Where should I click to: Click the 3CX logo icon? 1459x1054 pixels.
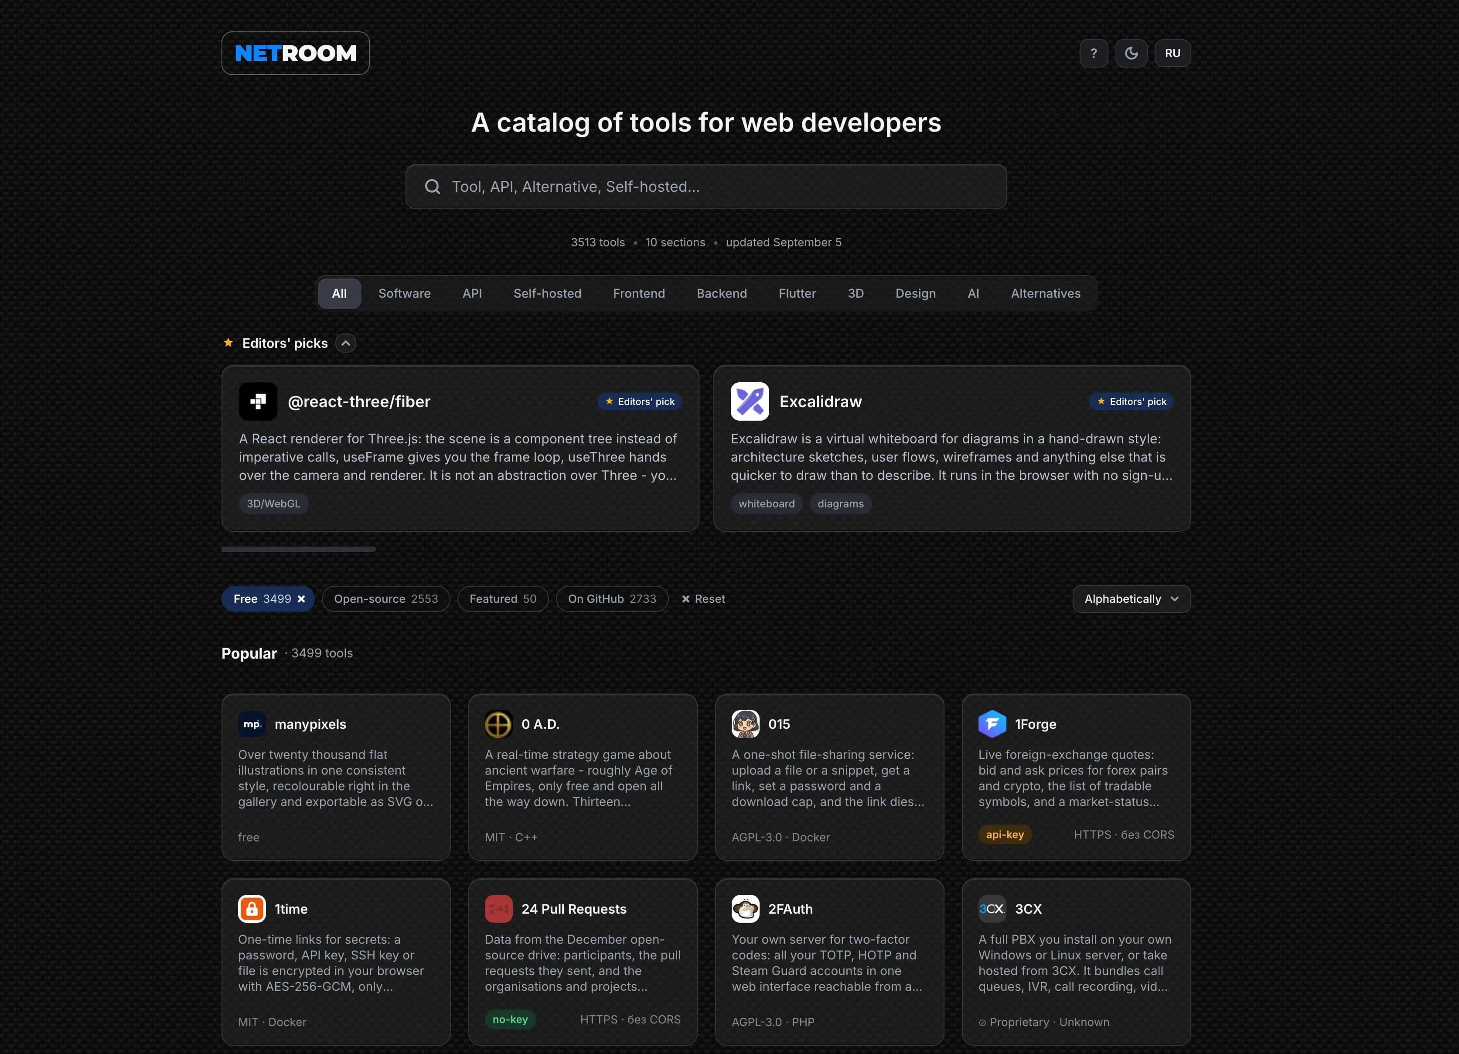(992, 909)
